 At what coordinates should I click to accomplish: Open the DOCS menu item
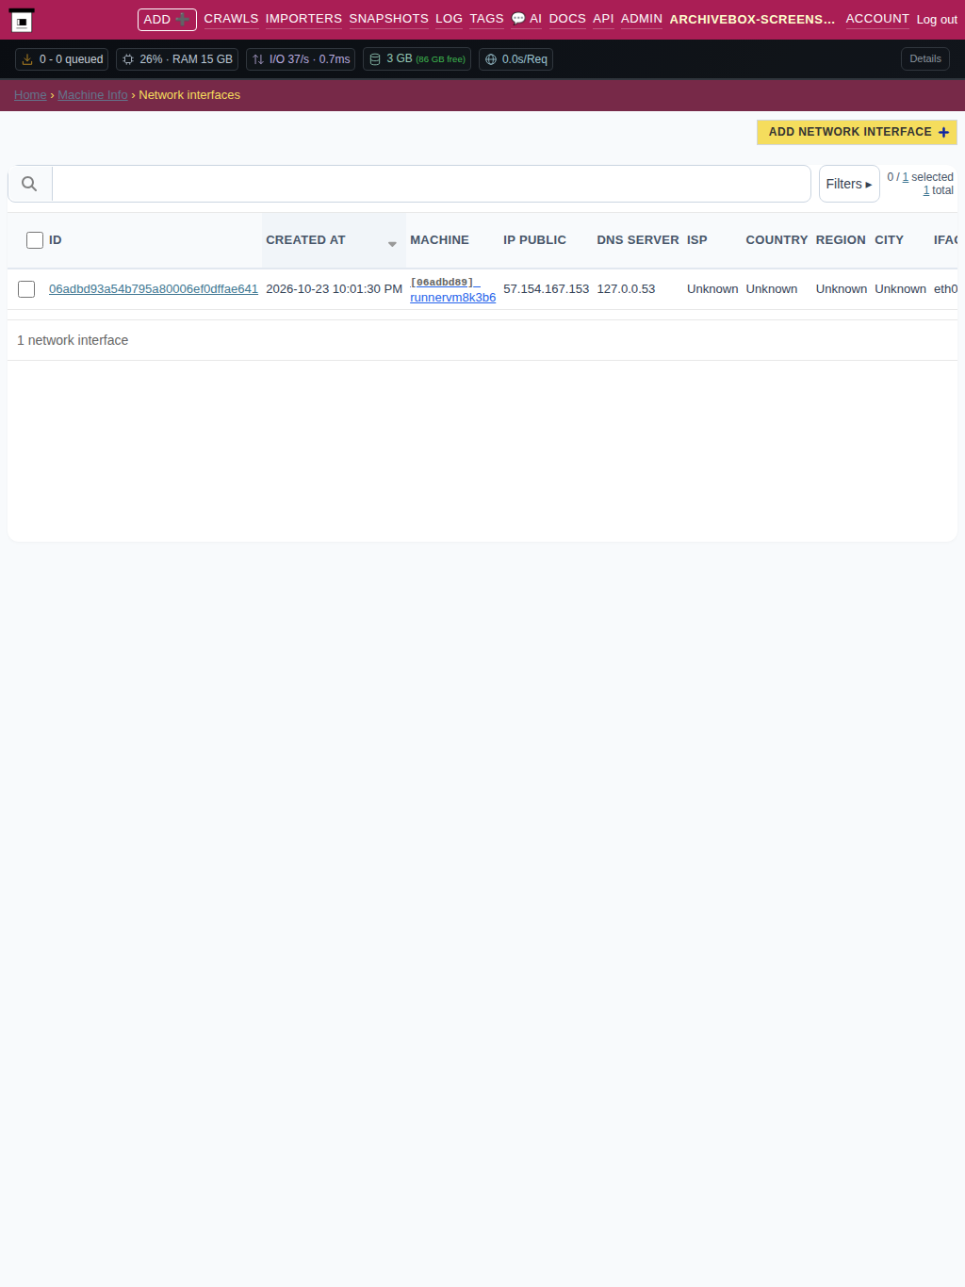(567, 19)
